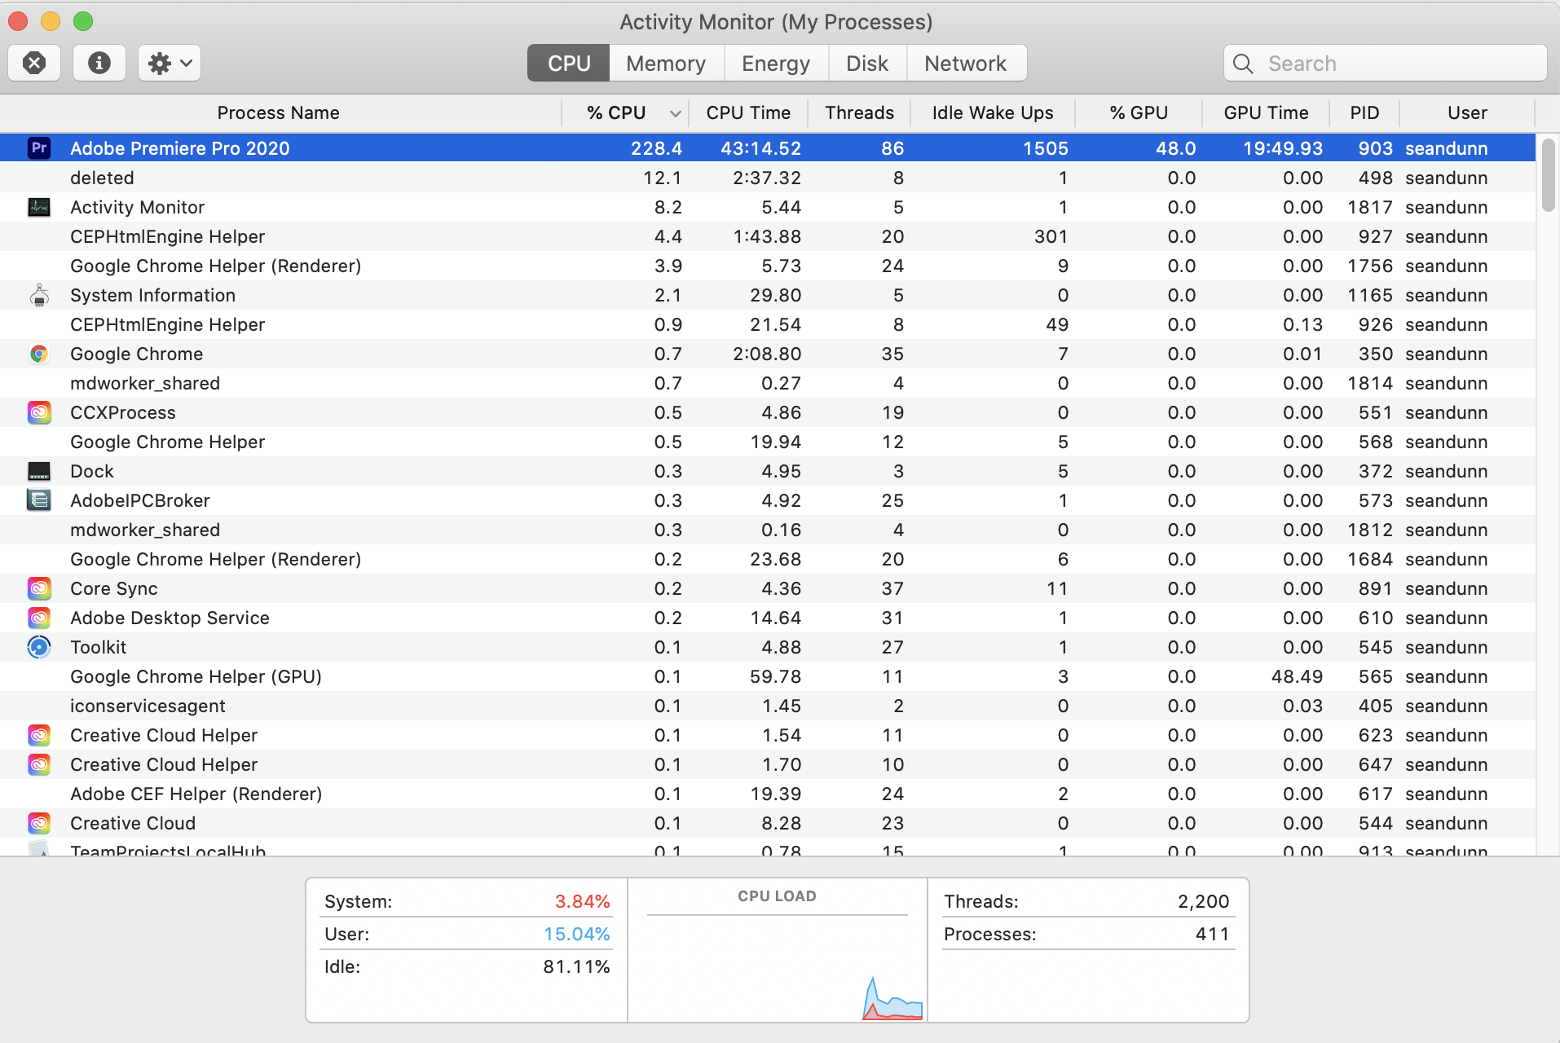Switch to the Memory tab
This screenshot has width=1560, height=1043.
tap(665, 63)
